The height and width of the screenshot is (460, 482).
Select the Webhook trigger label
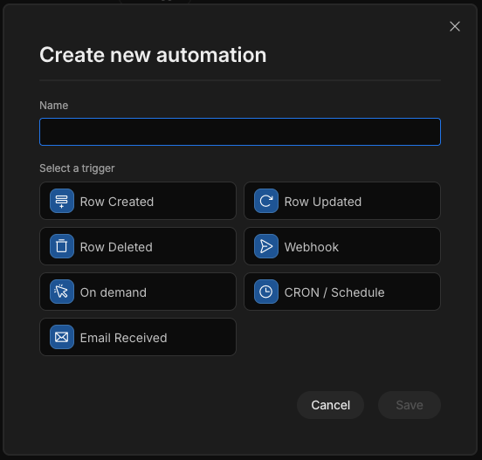pos(312,247)
